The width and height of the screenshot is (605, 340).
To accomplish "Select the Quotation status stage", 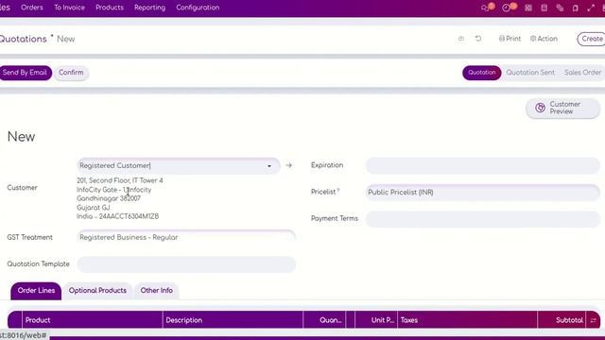I will 481,73.
